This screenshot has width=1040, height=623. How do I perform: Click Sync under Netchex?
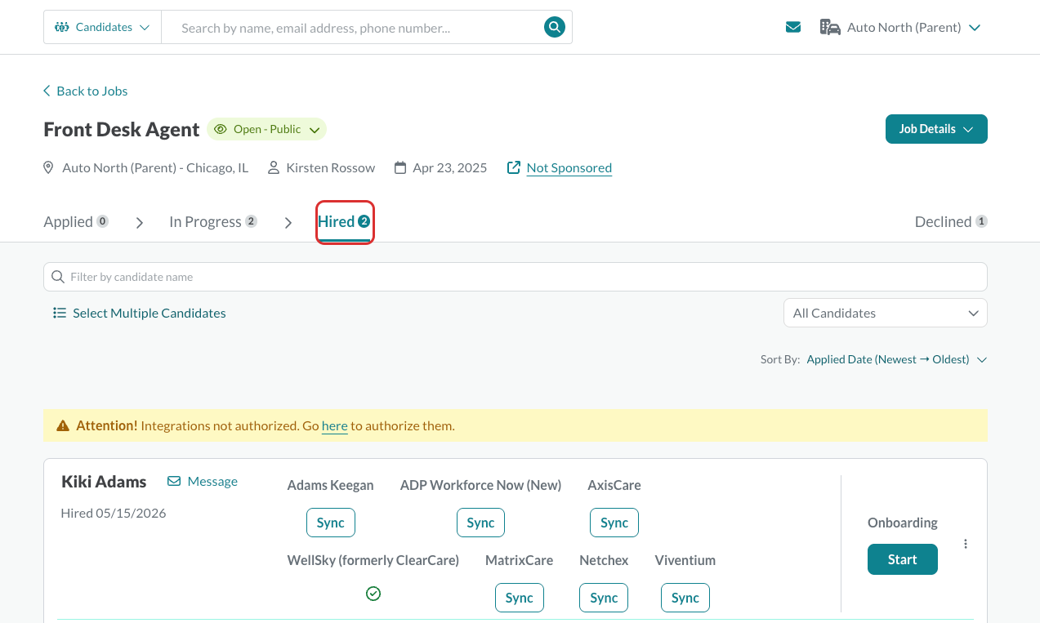(604, 598)
